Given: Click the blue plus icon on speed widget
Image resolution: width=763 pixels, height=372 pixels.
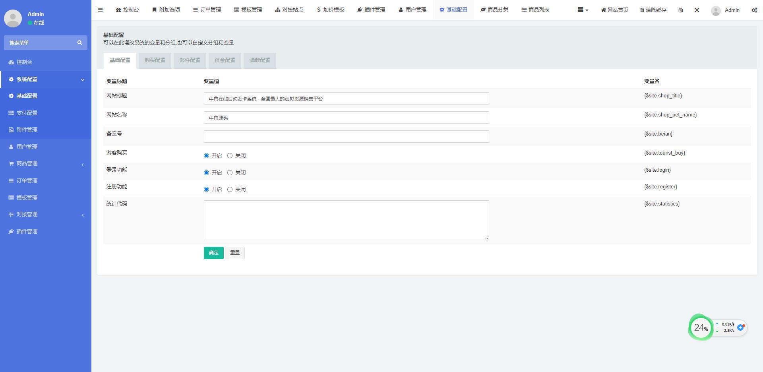Looking at the screenshot, I should (740, 327).
